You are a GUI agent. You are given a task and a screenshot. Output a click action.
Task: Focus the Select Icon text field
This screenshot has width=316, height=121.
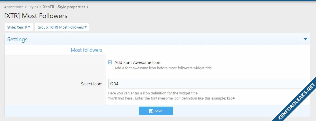(207, 84)
